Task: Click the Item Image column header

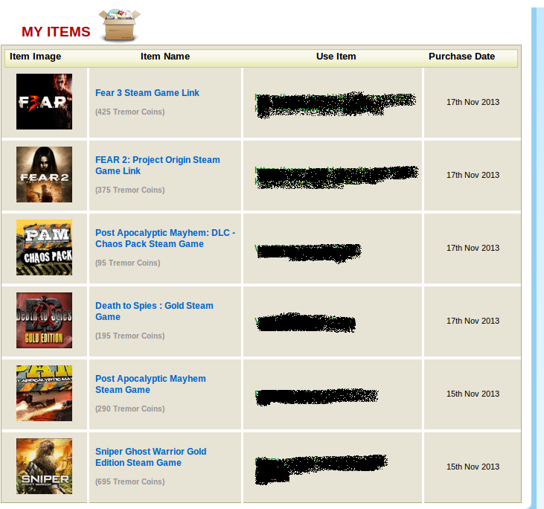Action: [36, 57]
